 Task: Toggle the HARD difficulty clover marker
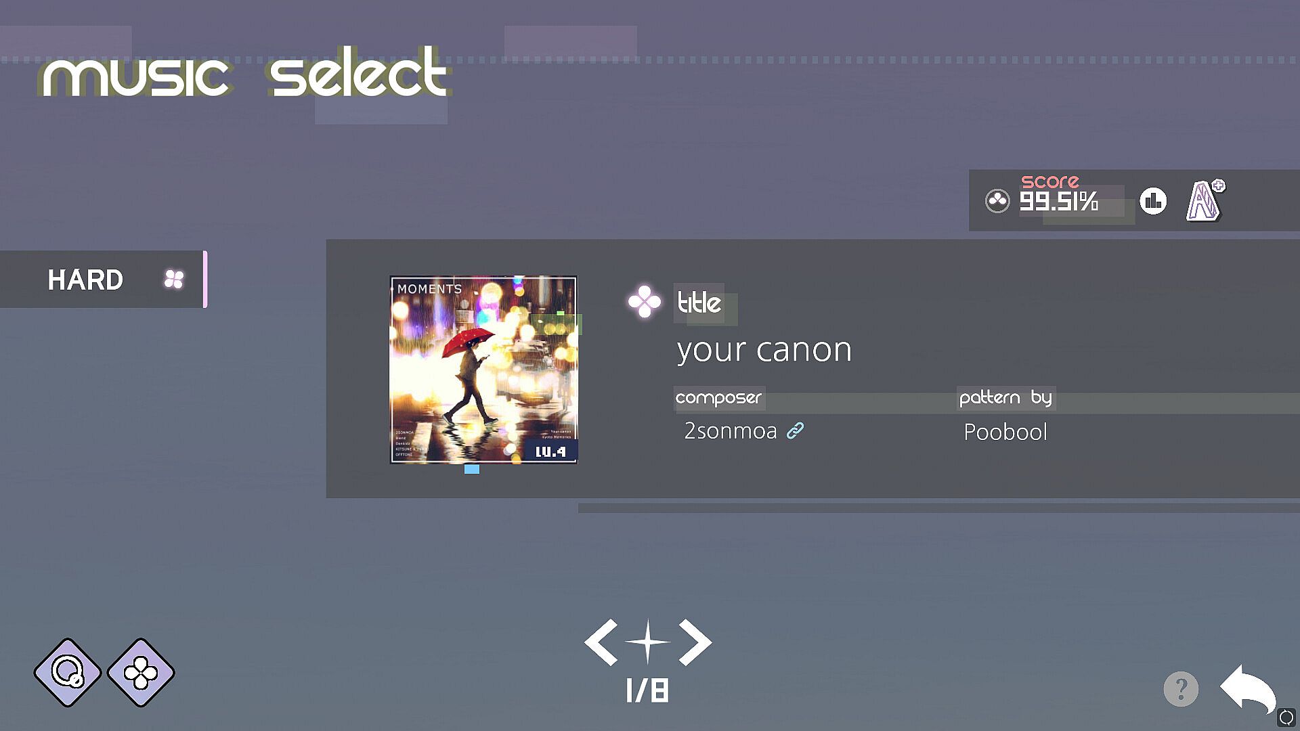tap(174, 279)
